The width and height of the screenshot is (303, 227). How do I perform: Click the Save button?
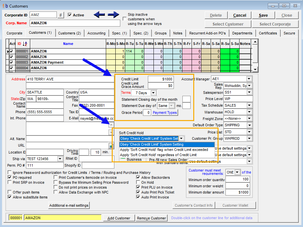tap(263, 15)
